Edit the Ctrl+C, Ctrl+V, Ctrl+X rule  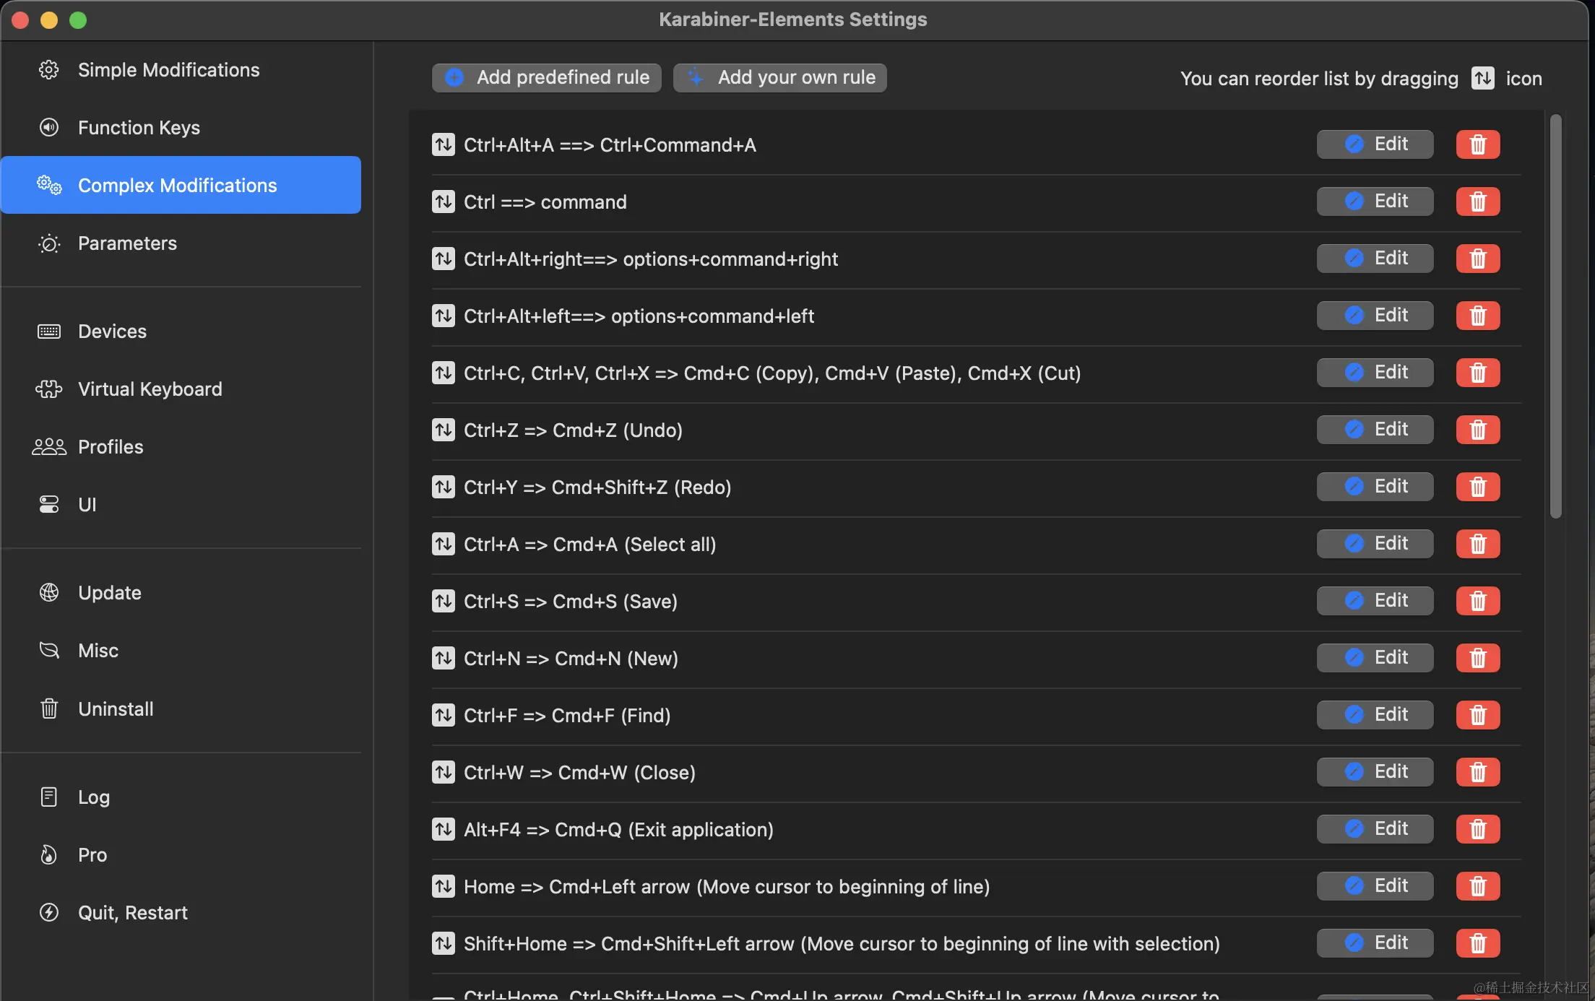coord(1375,373)
